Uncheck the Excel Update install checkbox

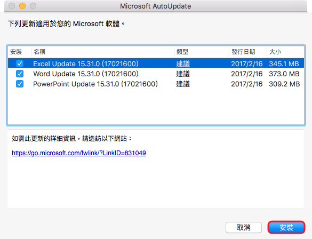click(20, 63)
